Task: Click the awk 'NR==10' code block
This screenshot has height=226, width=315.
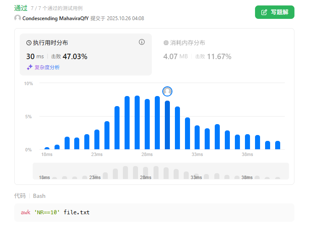Action: tap(154, 213)
